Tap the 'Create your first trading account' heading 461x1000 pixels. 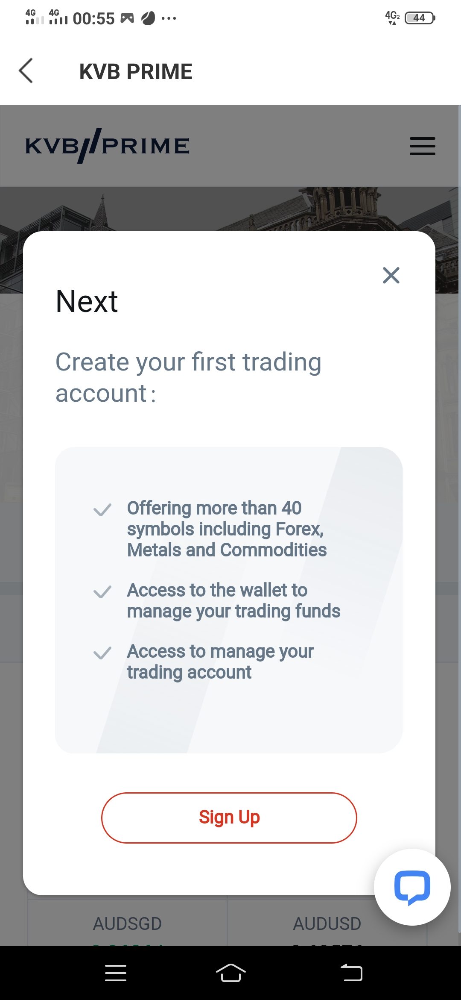(x=188, y=377)
